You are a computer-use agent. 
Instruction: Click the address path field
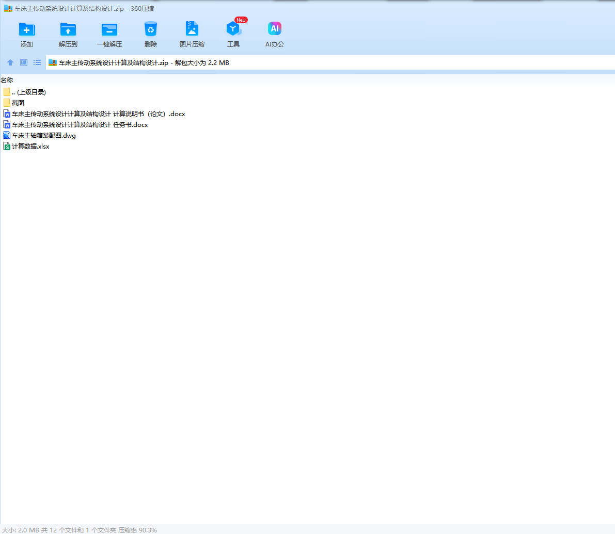pyautogui.click(x=330, y=62)
